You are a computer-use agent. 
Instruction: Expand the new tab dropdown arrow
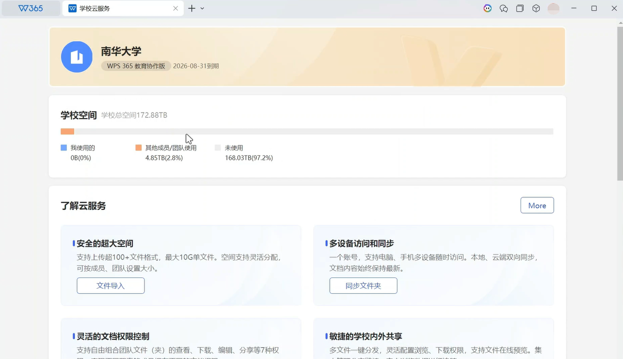[202, 8]
